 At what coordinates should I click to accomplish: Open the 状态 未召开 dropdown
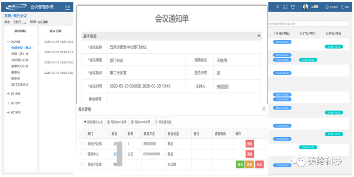tap(19, 22)
